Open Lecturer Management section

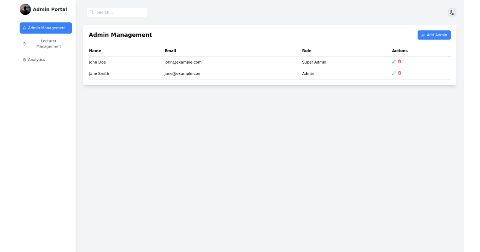(x=46, y=44)
